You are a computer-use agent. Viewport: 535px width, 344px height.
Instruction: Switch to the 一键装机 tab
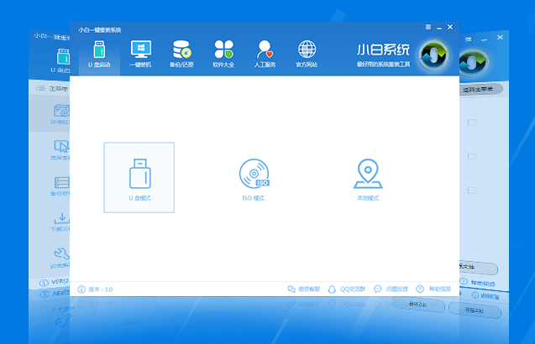click(140, 55)
